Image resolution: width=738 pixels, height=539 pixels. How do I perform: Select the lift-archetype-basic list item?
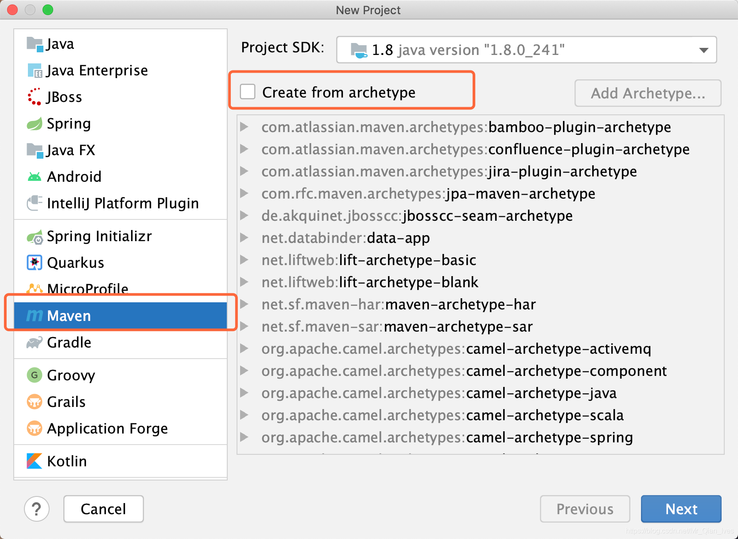pos(369,260)
